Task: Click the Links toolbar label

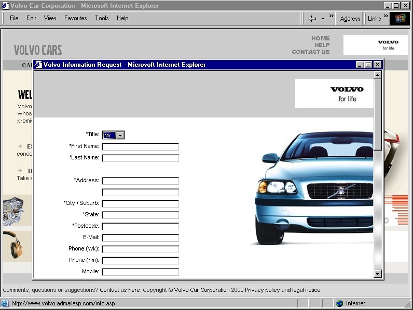Action: click(x=374, y=19)
